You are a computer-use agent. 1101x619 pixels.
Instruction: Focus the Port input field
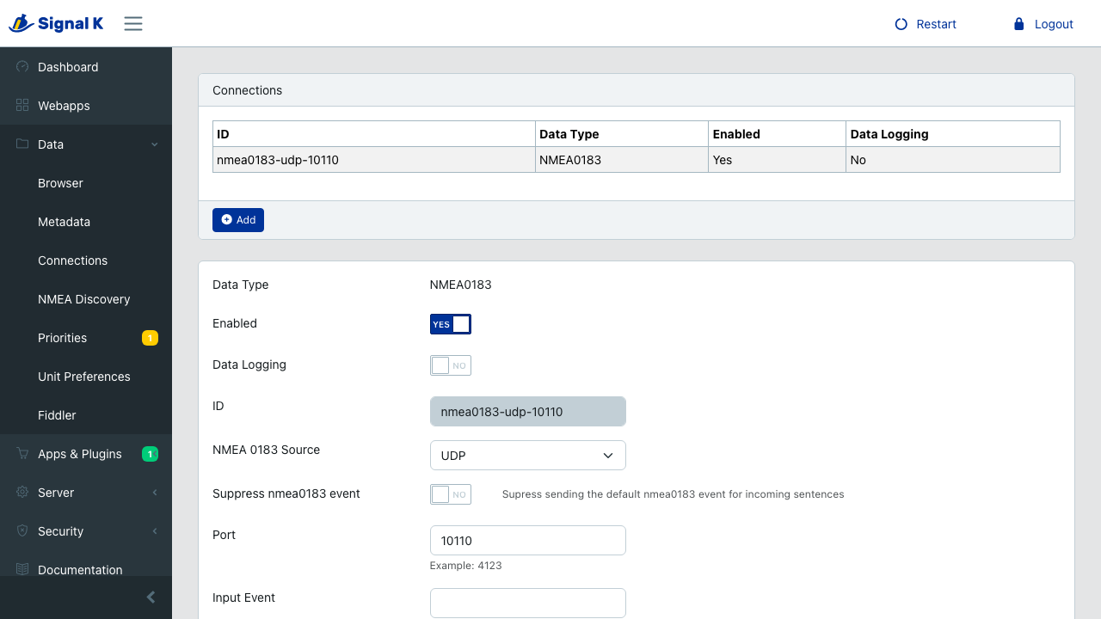(528, 541)
